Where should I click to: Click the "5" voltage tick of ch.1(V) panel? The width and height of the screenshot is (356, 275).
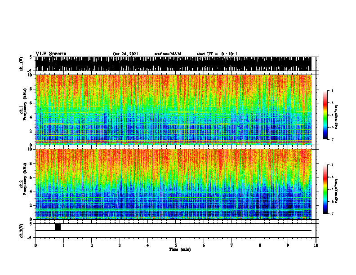pyautogui.click(x=31, y=57)
